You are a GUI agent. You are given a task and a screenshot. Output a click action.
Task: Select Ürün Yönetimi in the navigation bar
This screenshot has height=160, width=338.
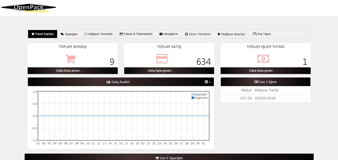(198, 34)
